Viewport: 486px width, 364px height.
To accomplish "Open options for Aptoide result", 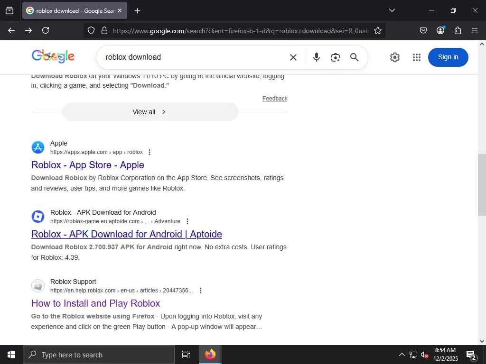I will click(187, 221).
